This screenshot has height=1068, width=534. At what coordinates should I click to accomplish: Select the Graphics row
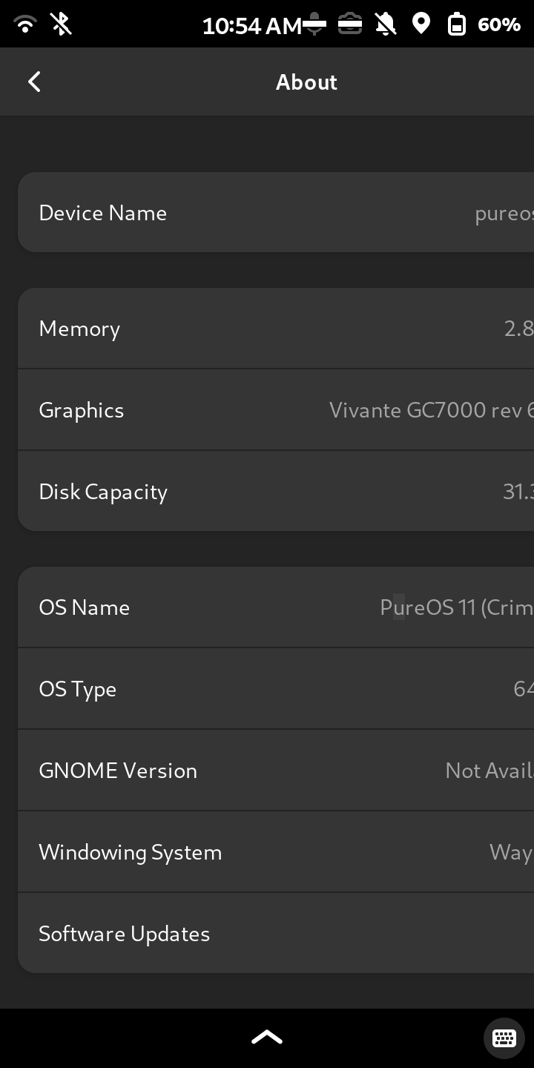276,410
